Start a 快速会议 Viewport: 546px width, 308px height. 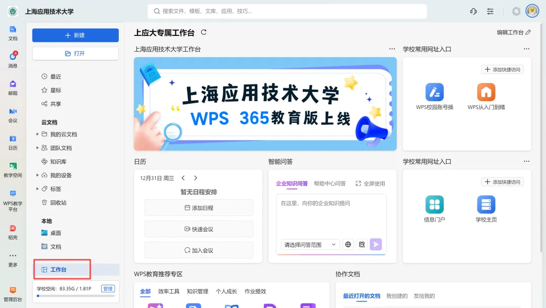(199, 229)
